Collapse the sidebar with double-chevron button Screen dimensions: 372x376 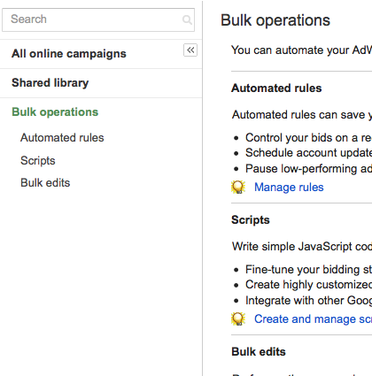190,50
